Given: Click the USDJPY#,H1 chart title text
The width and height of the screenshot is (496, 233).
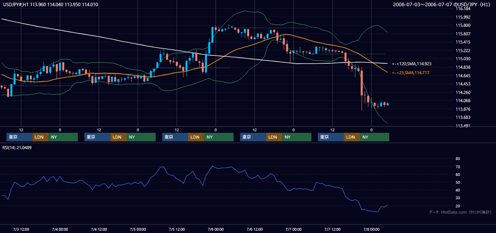Looking at the screenshot, I should 50,5.
